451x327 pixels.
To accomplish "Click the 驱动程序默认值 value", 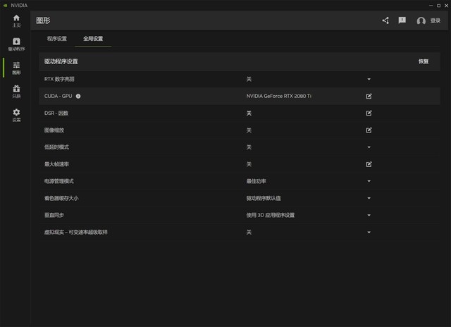I will 264,198.
